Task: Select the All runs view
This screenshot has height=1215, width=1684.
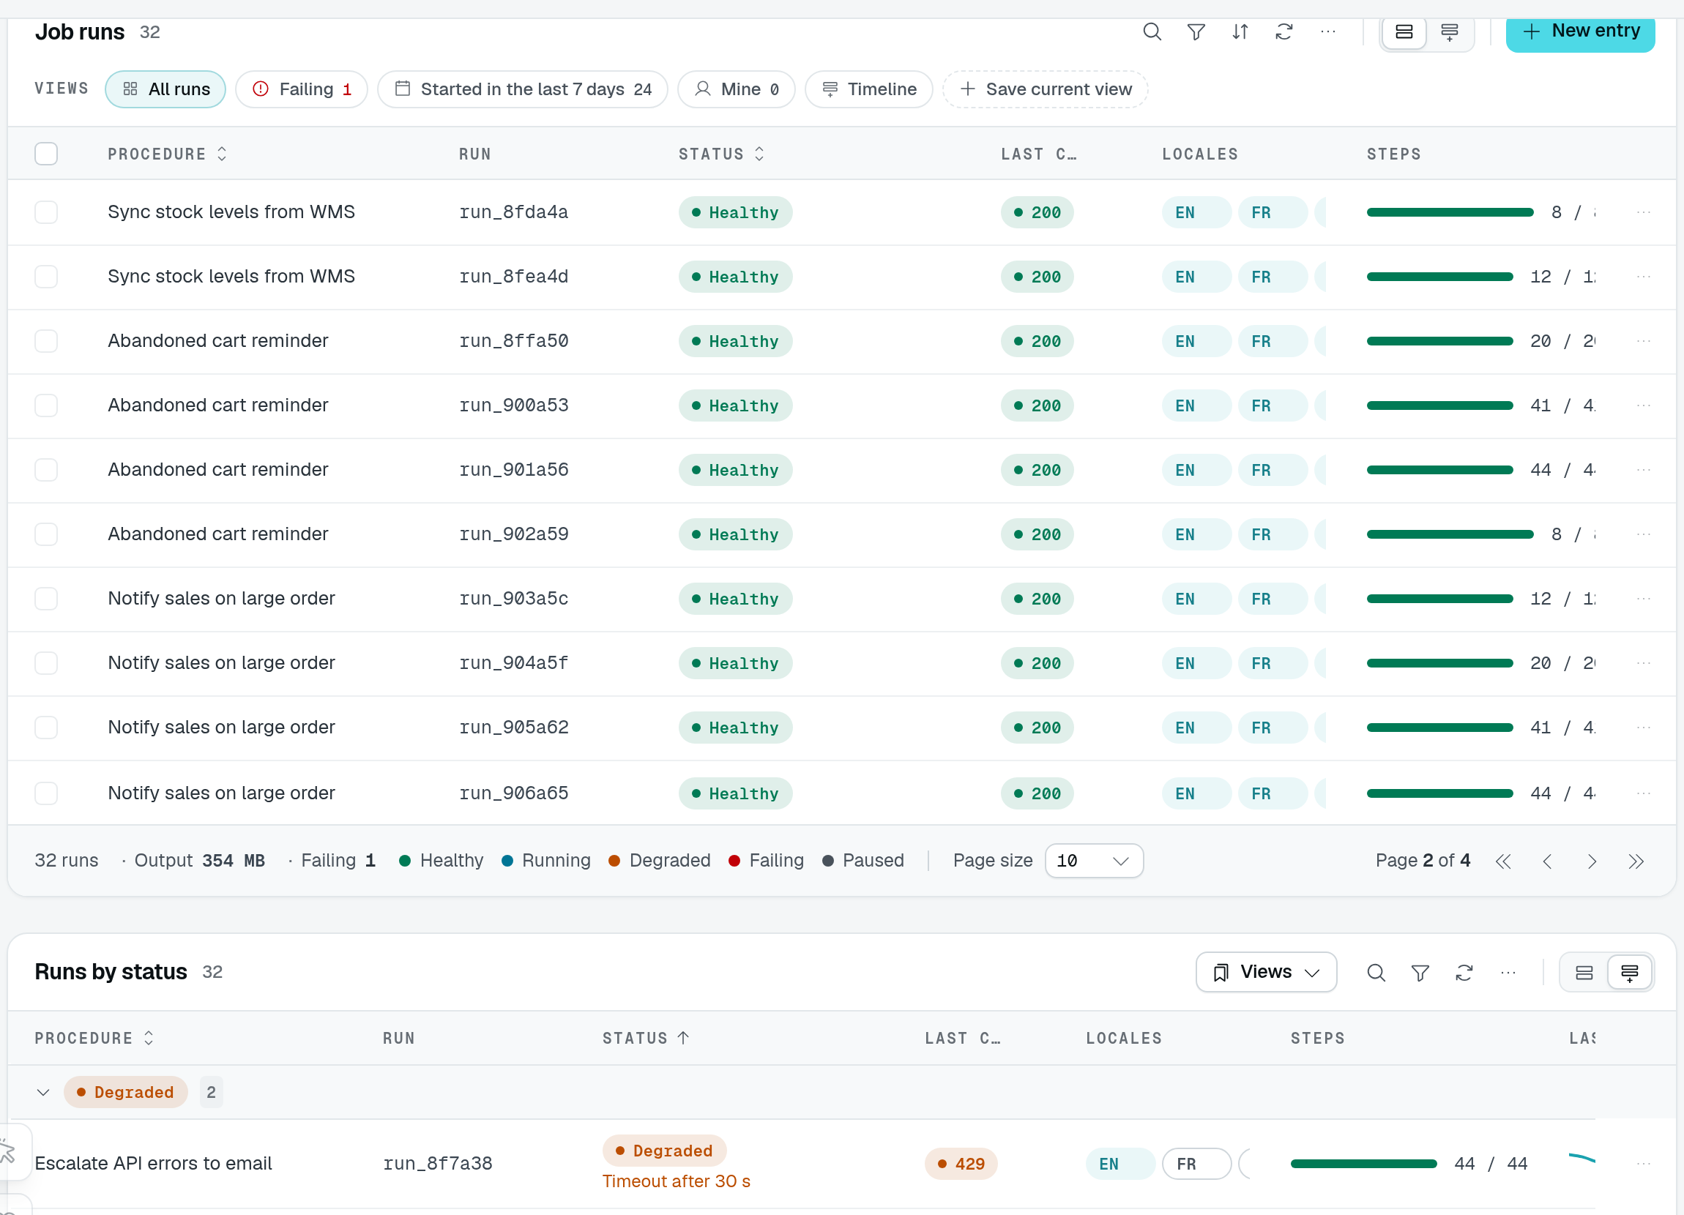Action: tap(165, 89)
